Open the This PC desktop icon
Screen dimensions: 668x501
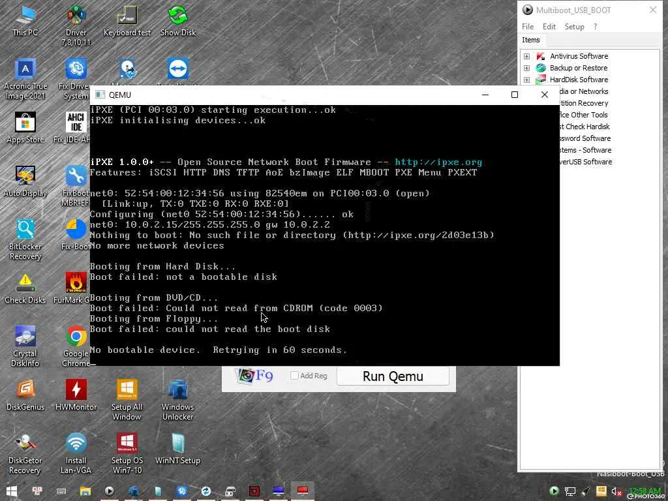pyautogui.click(x=25, y=20)
